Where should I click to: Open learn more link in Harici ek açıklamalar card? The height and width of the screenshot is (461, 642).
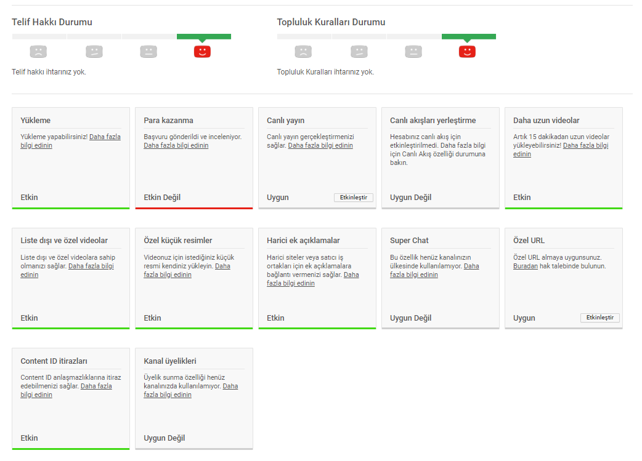click(x=291, y=283)
